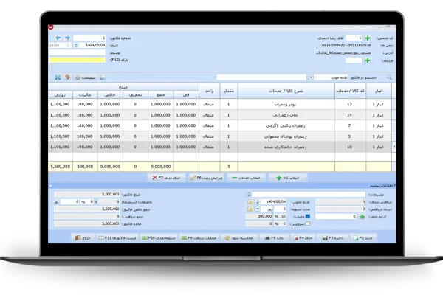Click the delivery date stepper arrows

[x=258, y=201]
